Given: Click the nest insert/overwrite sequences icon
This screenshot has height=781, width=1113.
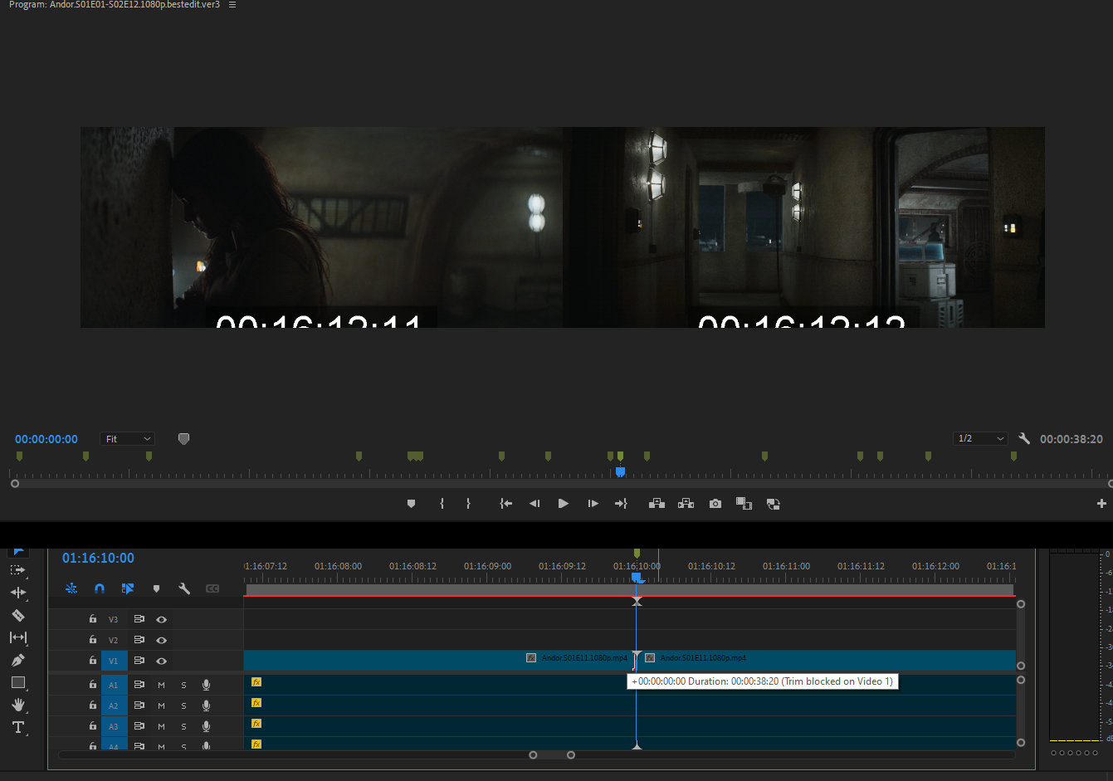Looking at the screenshot, I should 71,588.
